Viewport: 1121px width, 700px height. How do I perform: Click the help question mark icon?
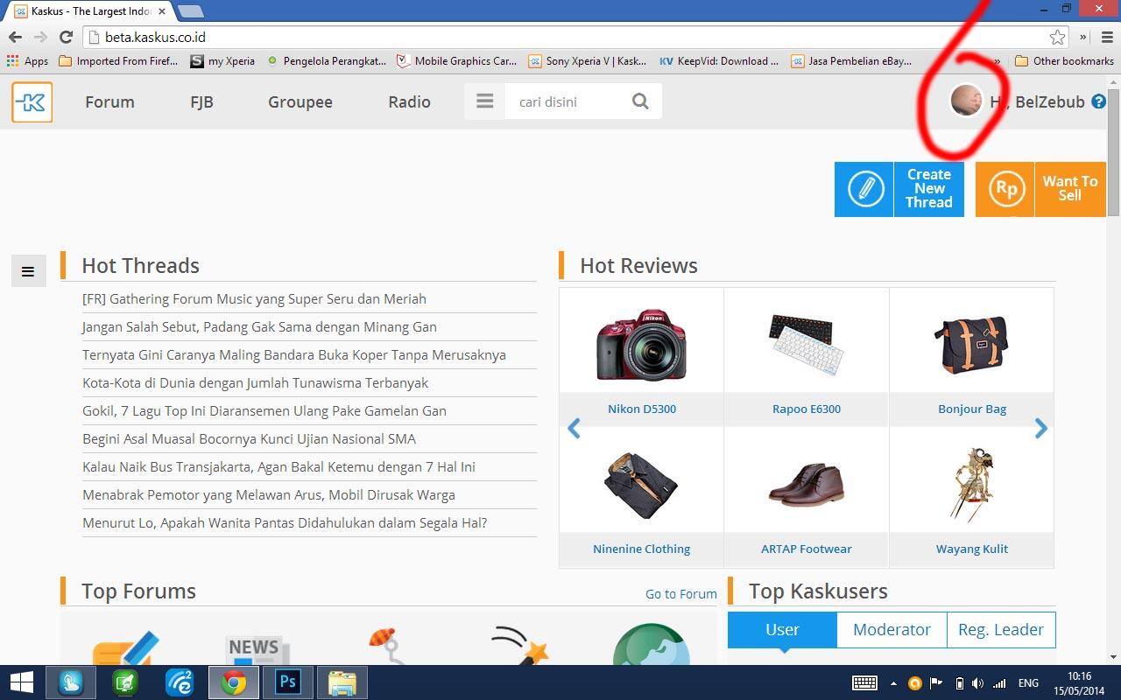click(x=1098, y=101)
